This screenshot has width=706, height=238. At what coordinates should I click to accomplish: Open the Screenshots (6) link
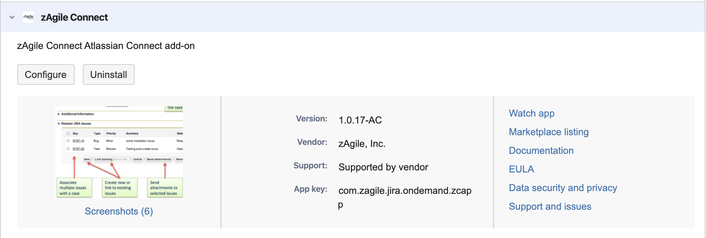[119, 211]
